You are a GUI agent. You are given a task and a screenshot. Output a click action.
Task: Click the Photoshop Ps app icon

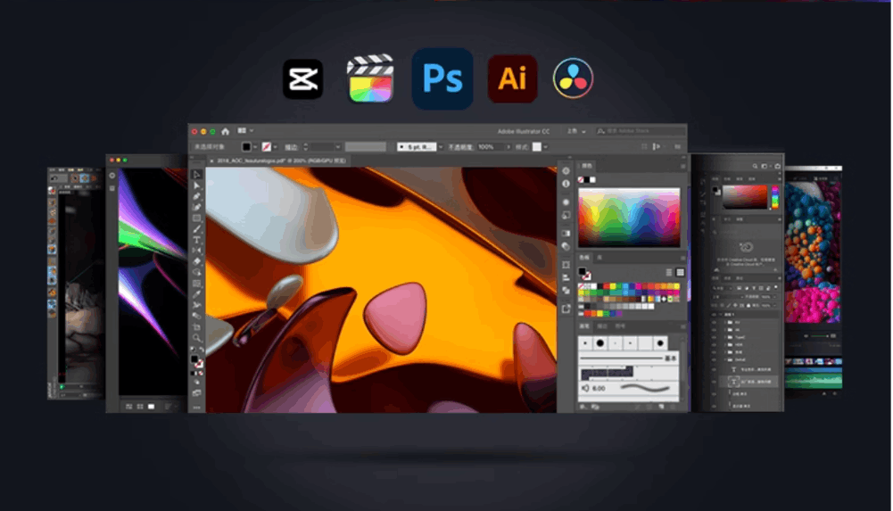442,78
